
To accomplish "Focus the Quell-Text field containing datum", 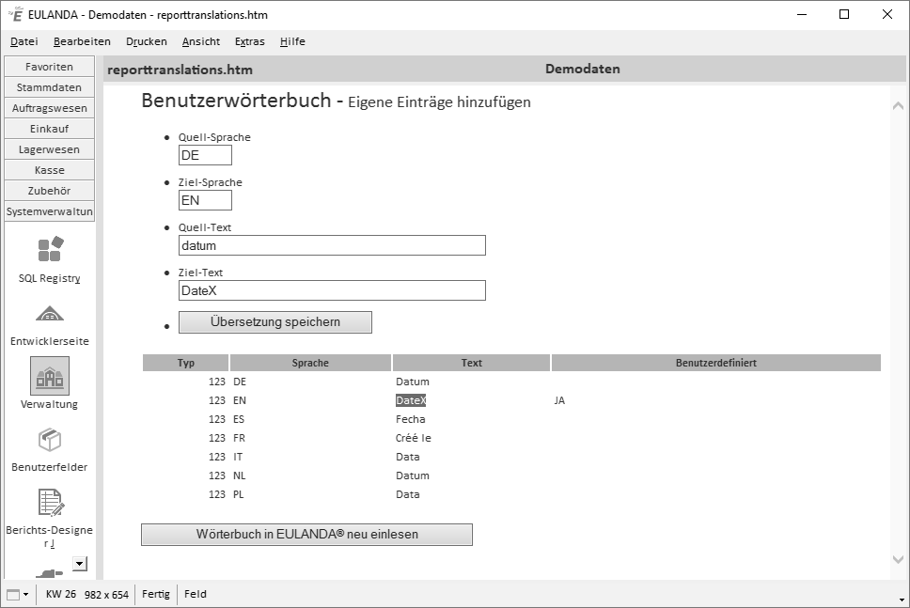I will pyautogui.click(x=332, y=245).
